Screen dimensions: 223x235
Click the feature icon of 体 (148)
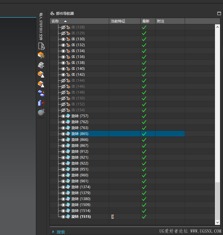tap(68, 92)
